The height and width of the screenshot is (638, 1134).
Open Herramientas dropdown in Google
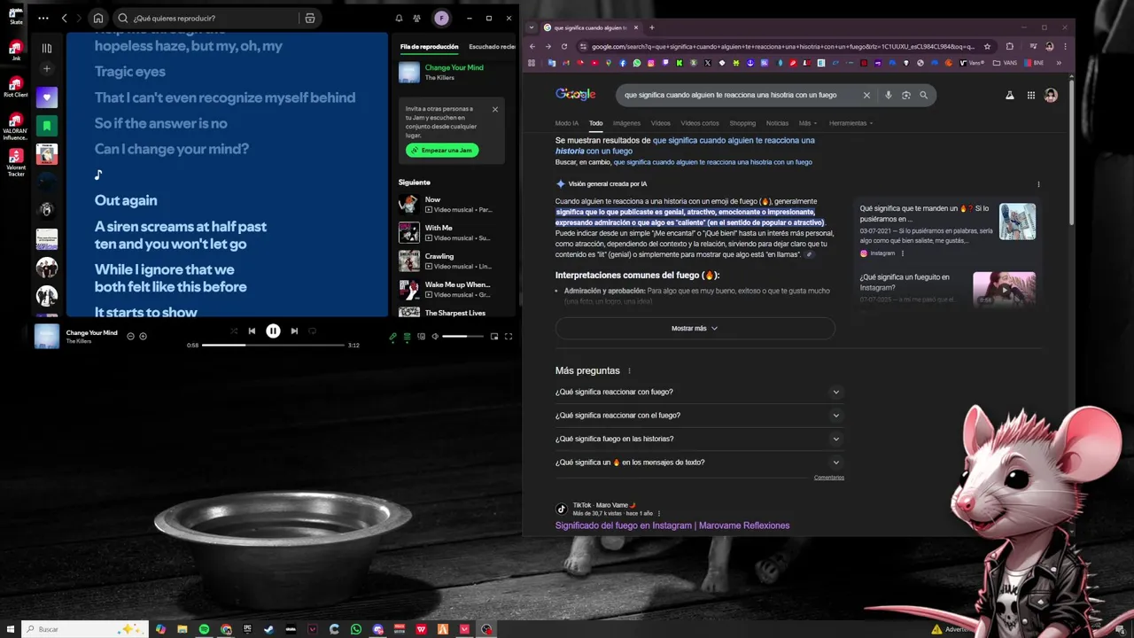point(850,123)
